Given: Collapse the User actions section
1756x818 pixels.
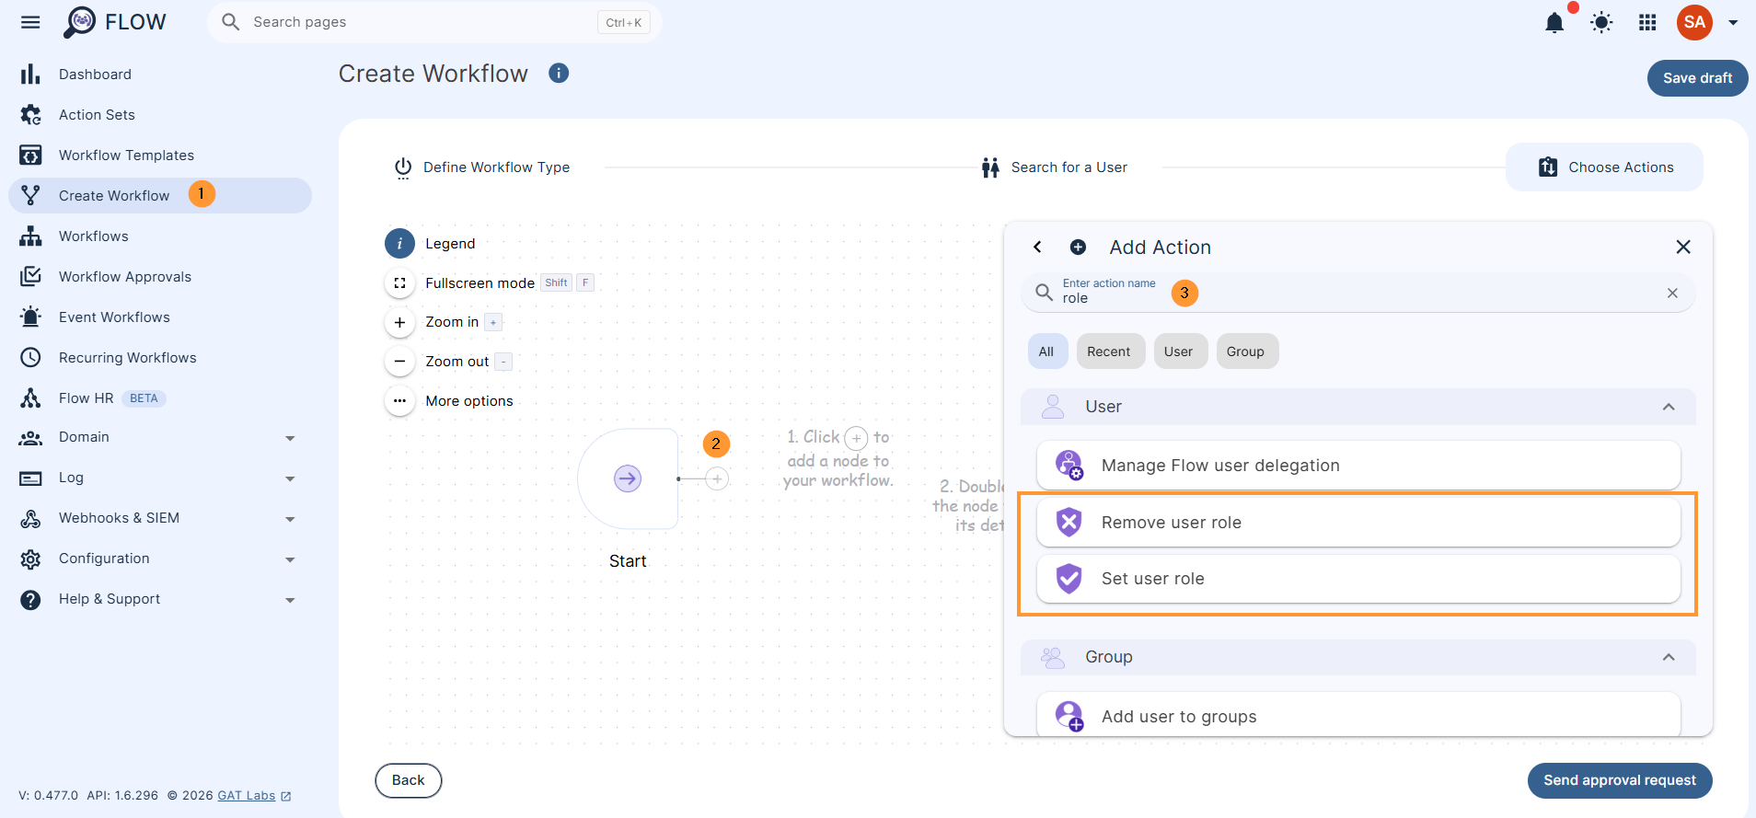Looking at the screenshot, I should pyautogui.click(x=1669, y=407).
